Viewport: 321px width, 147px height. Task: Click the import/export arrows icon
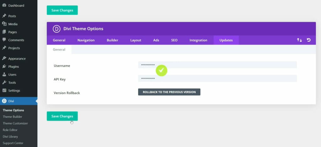click(x=299, y=40)
